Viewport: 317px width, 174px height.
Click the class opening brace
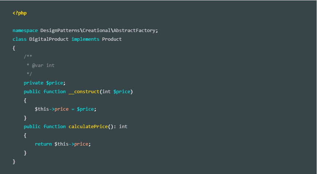point(14,48)
